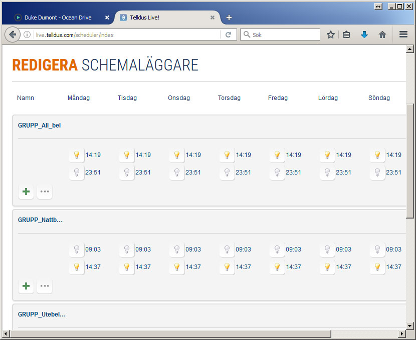Click the vertical scrollbar down arrow
Screen dimensions: 416x340
pyautogui.click(x=410, y=326)
